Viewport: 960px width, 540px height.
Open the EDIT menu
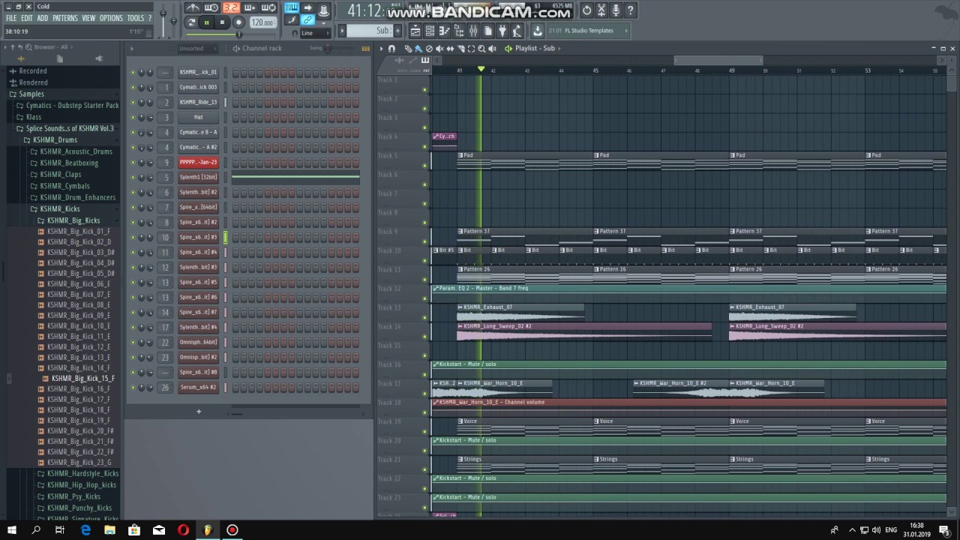[27, 18]
